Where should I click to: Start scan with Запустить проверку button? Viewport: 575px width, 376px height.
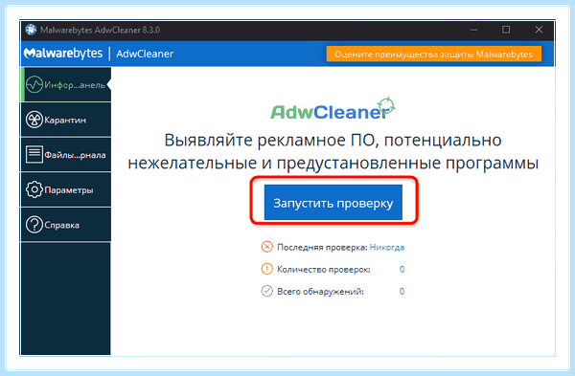click(333, 203)
